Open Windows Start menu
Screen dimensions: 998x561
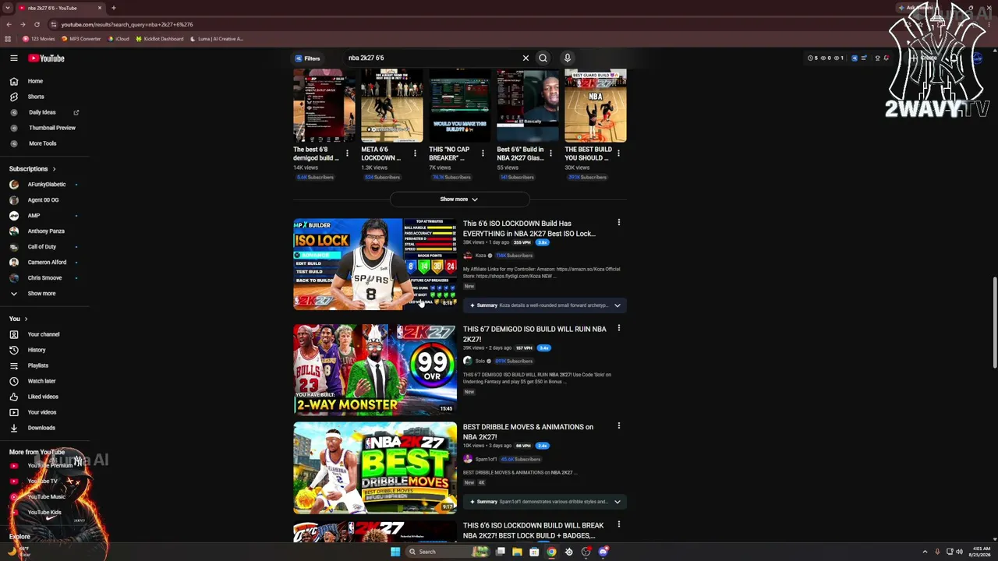click(395, 552)
